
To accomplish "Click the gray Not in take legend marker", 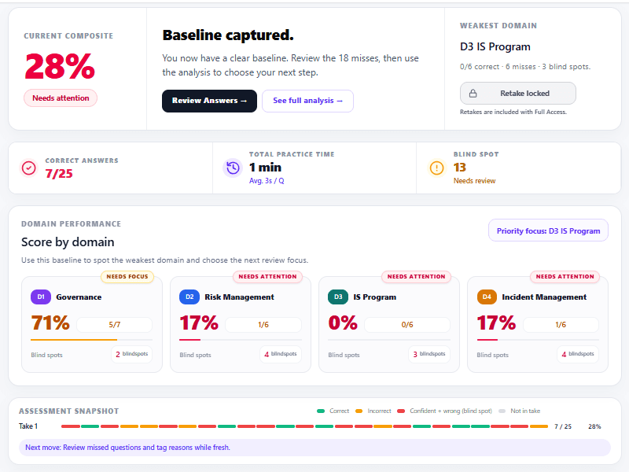I will [x=502, y=411].
